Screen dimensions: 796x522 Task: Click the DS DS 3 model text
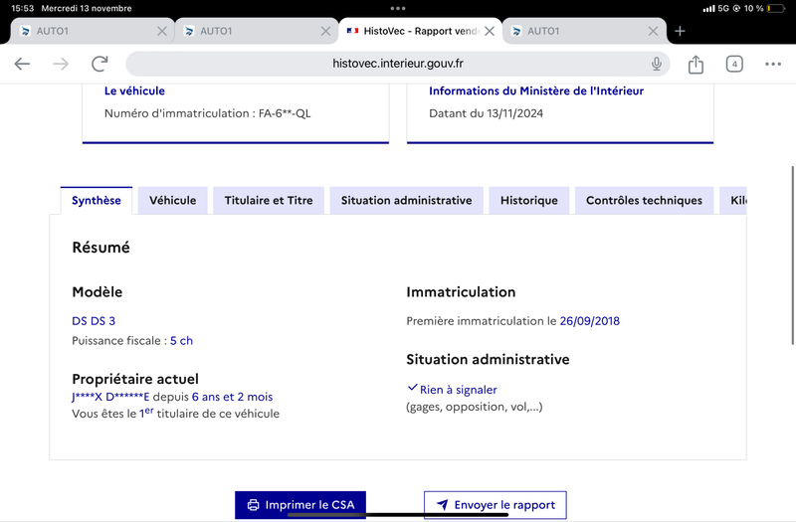coord(94,321)
